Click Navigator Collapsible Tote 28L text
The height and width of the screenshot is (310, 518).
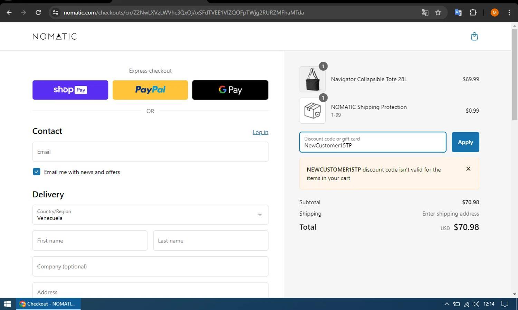click(369, 79)
